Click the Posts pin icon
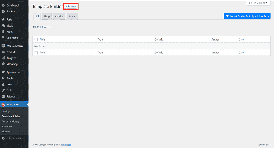This screenshot has width=274, height=148. tap(3, 20)
